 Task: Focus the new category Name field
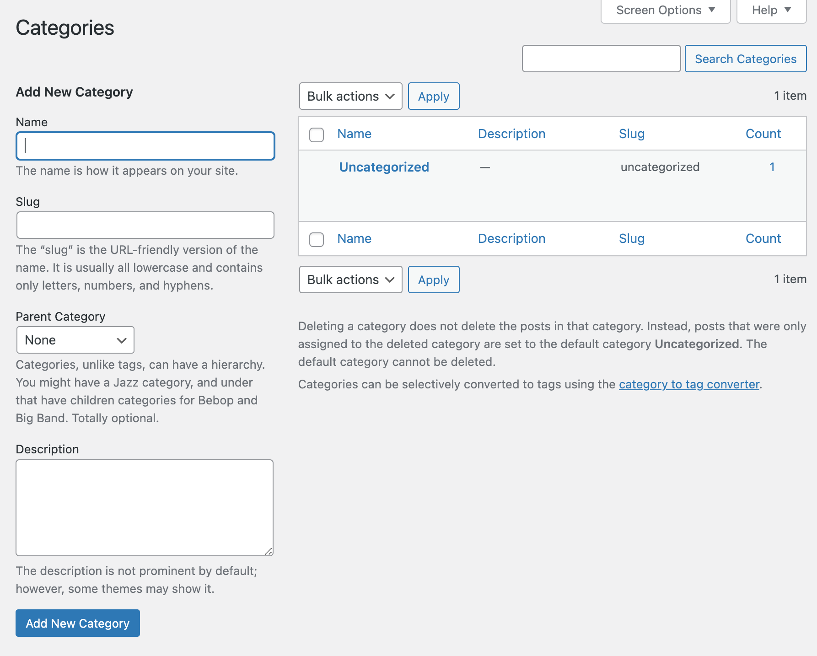[145, 146]
